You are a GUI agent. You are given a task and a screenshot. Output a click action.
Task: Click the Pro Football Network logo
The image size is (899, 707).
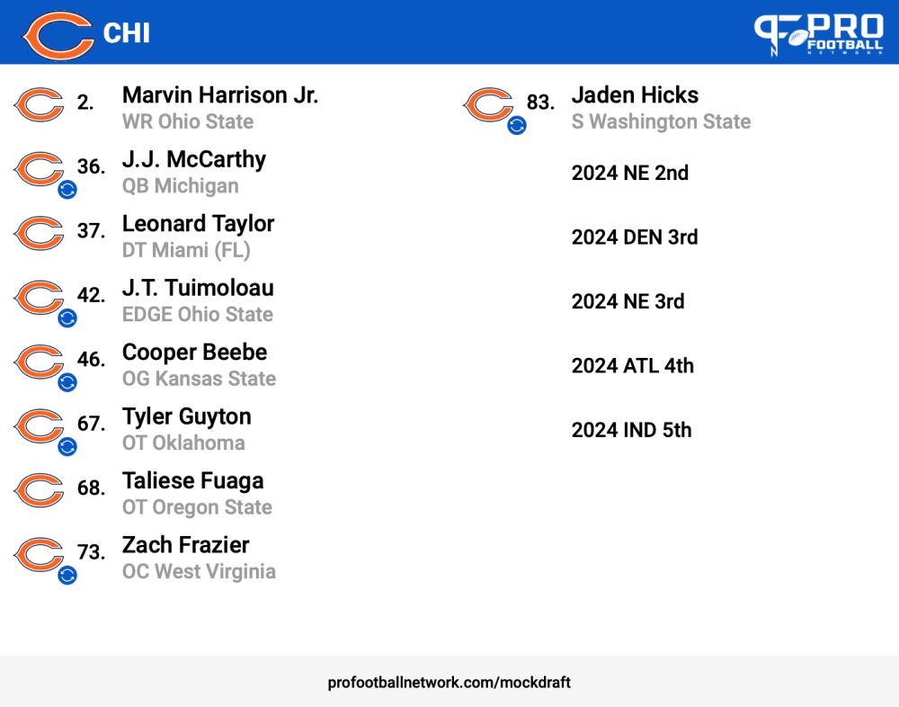click(x=818, y=34)
